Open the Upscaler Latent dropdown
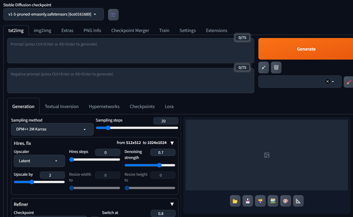 [39, 161]
